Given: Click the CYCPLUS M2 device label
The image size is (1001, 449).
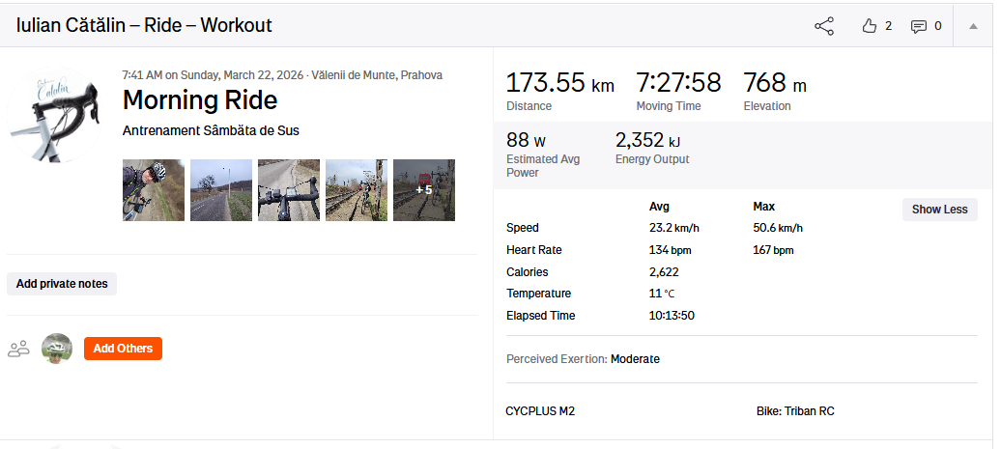Looking at the screenshot, I should 540,411.
